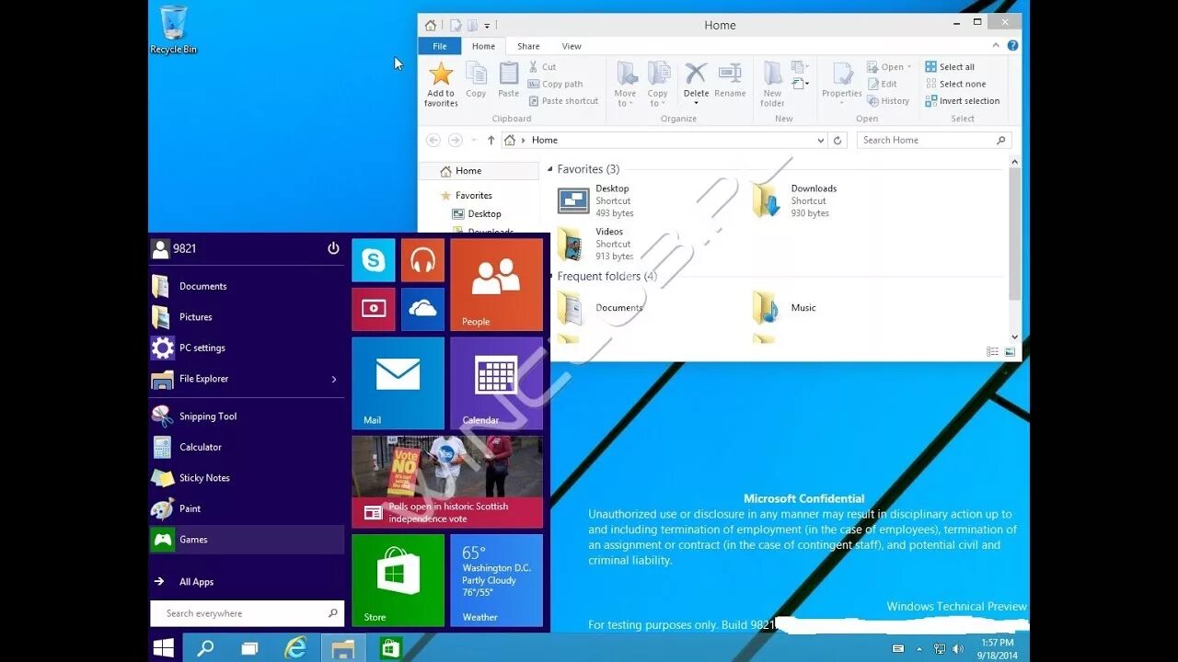Viewport: 1178px width, 662px height.
Task: Open Search from the taskbar
Action: [x=205, y=648]
